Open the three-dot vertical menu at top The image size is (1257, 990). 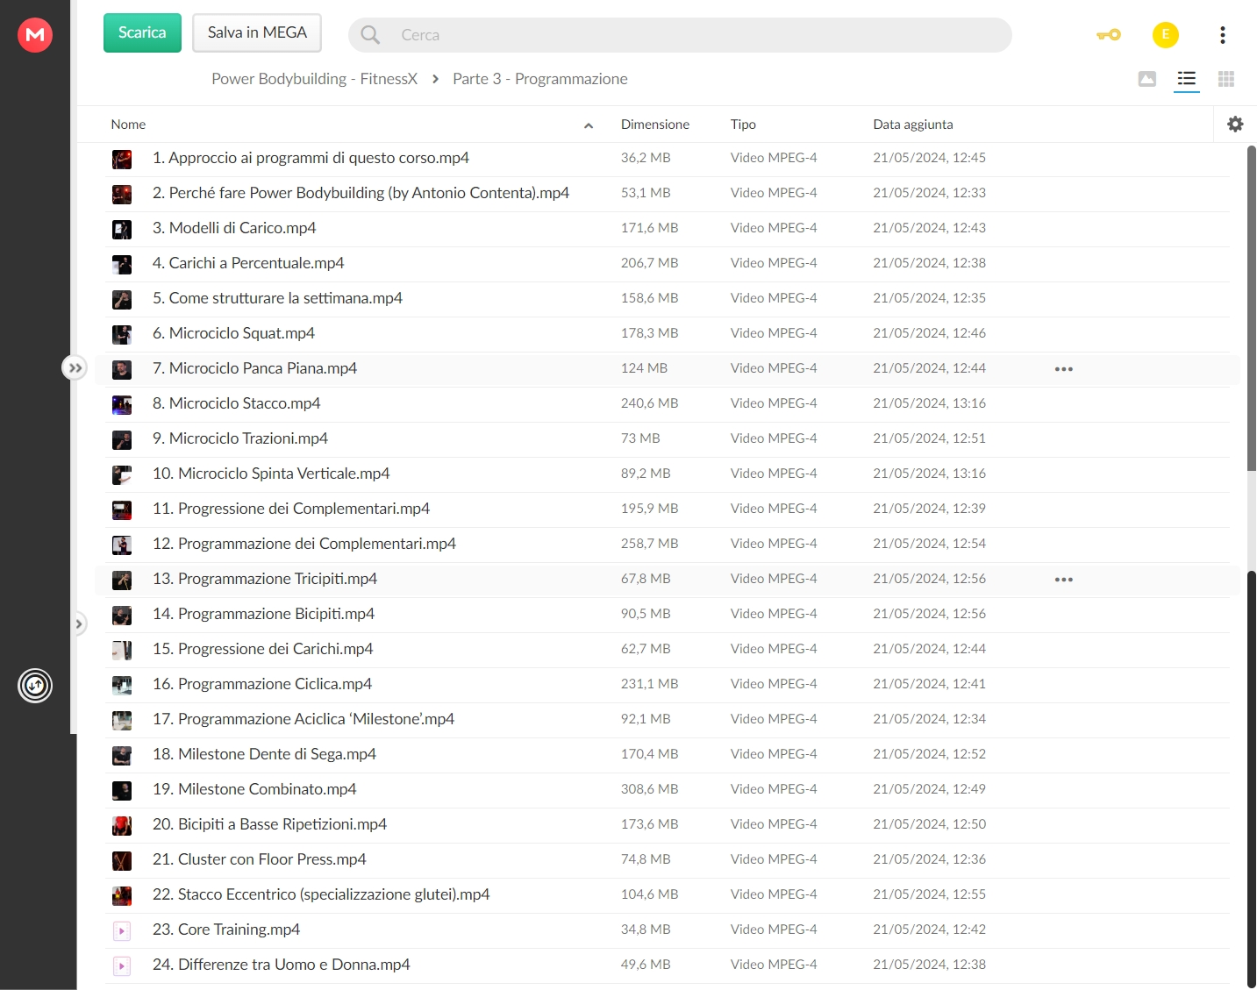[1223, 35]
